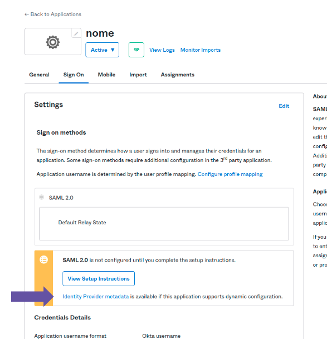Select the Sign On tab
327x339 pixels.
point(74,75)
